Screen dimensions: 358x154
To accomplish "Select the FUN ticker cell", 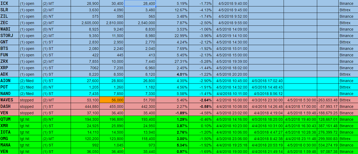I will [9, 55].
